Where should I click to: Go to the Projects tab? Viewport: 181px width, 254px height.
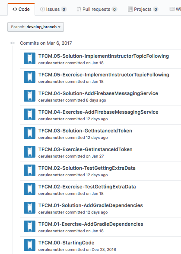pos(143,9)
